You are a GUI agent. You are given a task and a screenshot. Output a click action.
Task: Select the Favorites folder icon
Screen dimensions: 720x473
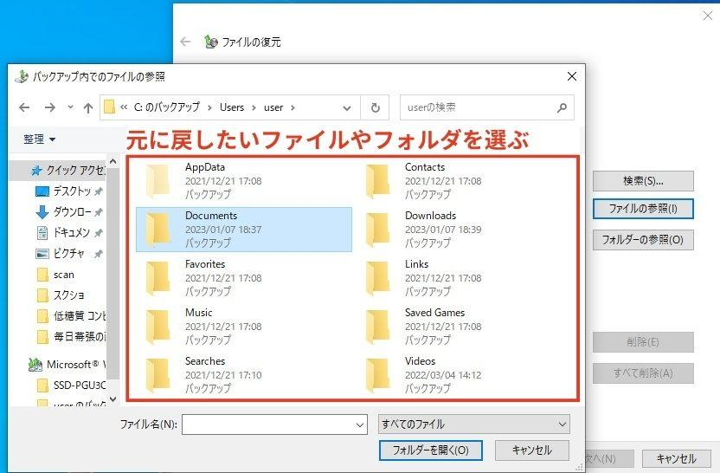[x=157, y=277]
